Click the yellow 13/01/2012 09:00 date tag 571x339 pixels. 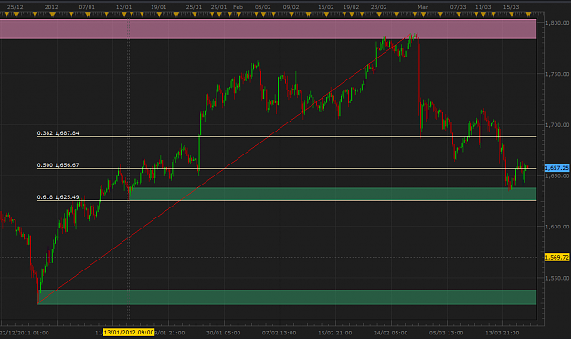[x=129, y=333]
